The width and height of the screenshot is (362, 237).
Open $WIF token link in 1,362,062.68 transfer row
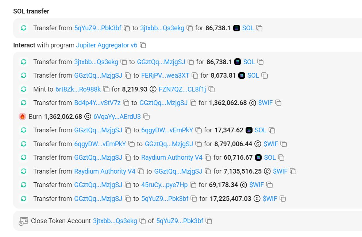266,103
